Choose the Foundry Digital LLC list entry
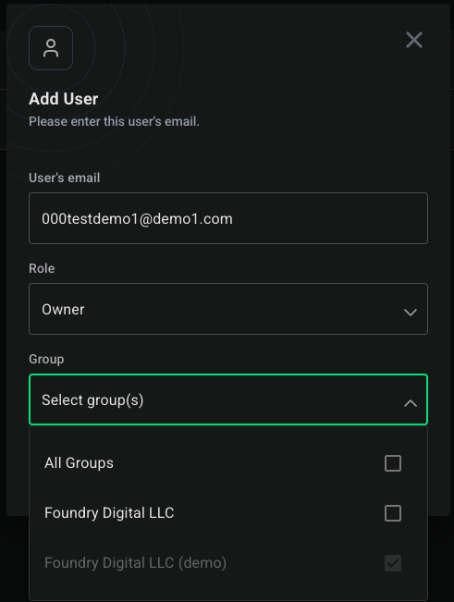This screenshot has width=454, height=602. [x=228, y=513]
